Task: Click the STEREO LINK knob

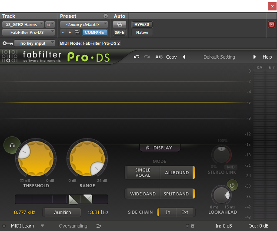Action: click(x=221, y=155)
